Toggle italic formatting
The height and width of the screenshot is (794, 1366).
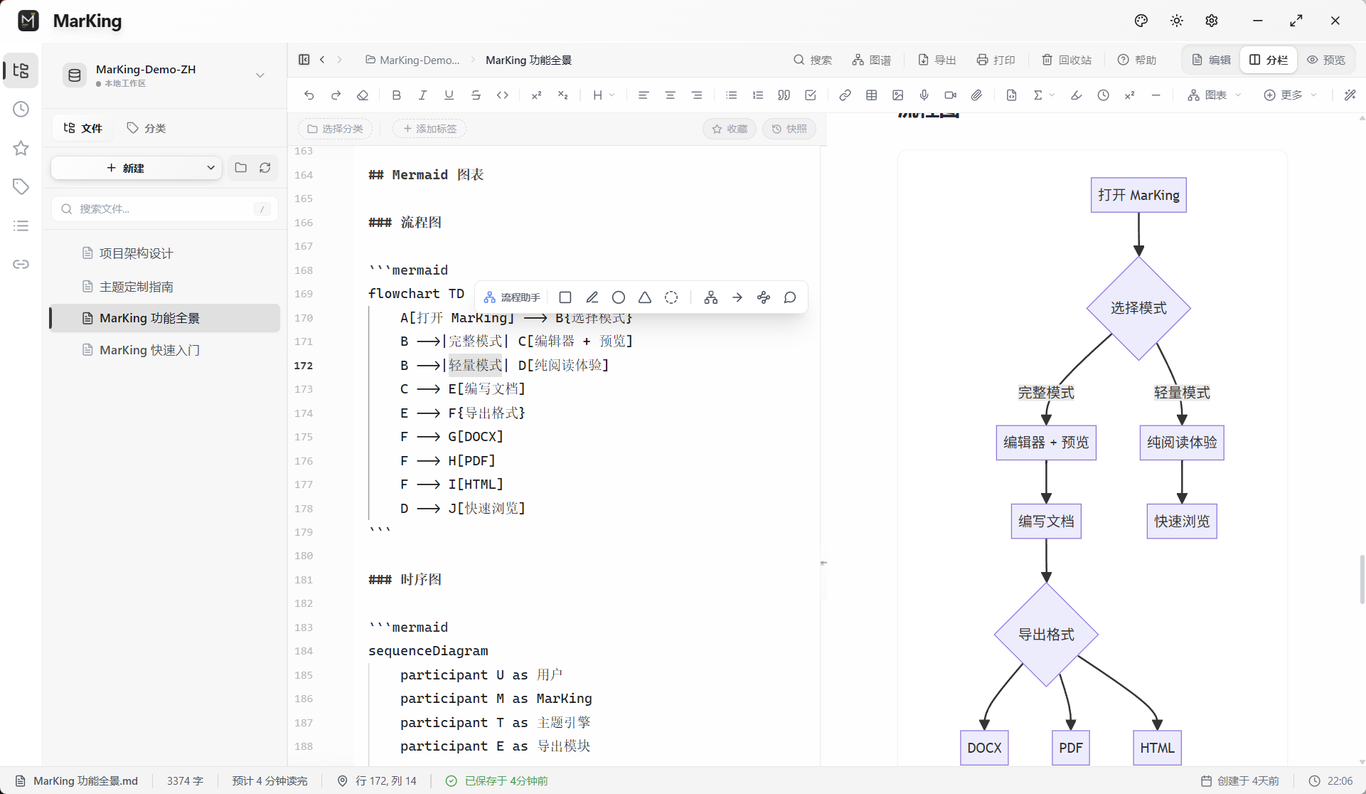[x=422, y=95]
